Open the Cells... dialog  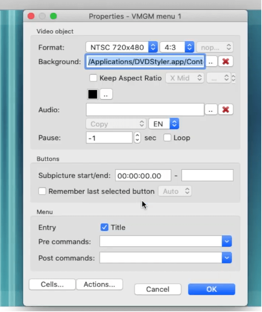tap(52, 285)
